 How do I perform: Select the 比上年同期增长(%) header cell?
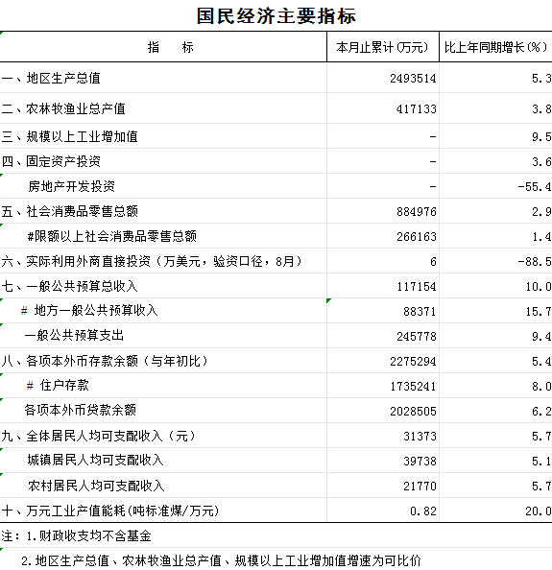495,47
